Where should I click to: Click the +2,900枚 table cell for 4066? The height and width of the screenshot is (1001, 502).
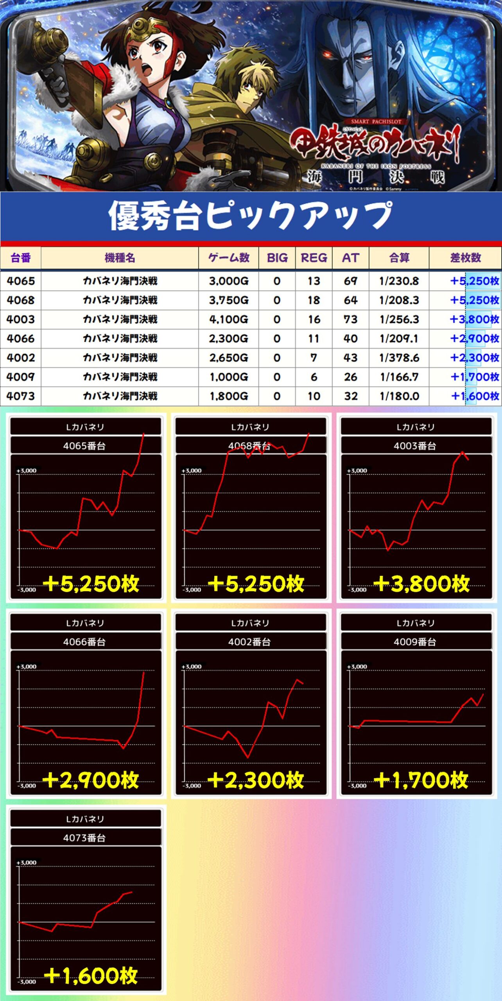tap(465, 339)
